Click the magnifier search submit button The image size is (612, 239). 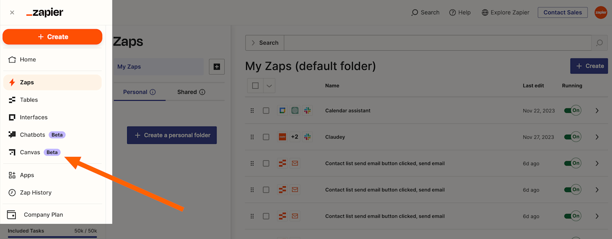[x=599, y=43]
